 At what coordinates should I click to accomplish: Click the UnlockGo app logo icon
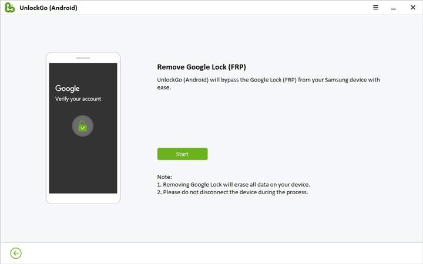click(x=9, y=8)
